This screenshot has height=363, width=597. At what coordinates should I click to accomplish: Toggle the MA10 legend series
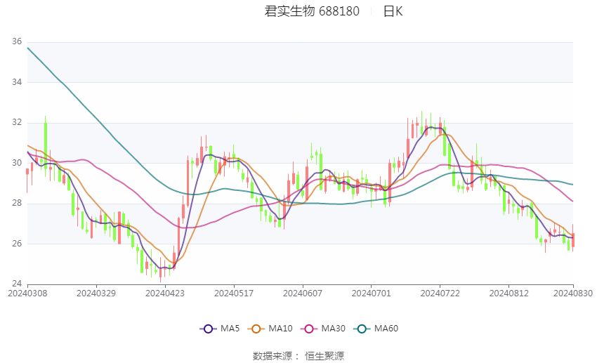tap(270, 329)
